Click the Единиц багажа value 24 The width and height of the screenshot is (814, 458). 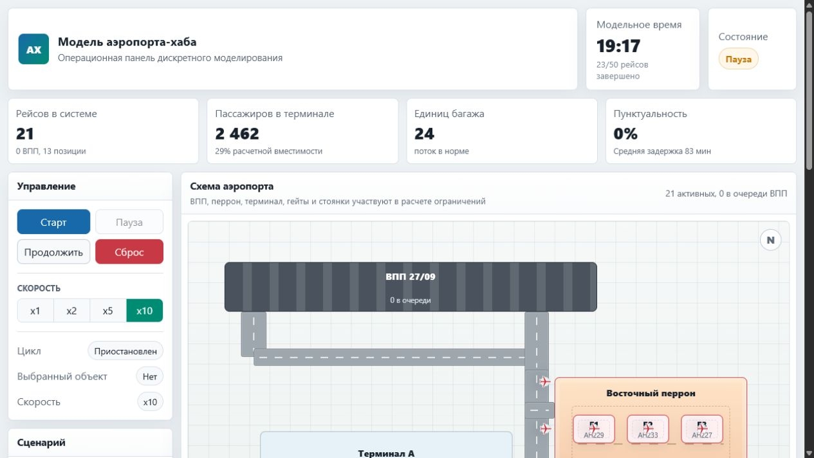pos(425,134)
